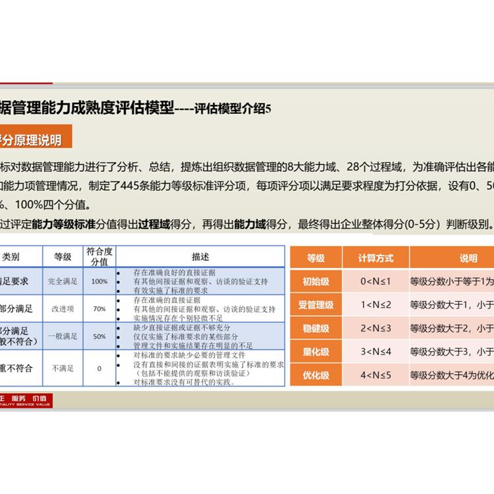Click the category cell containing 般不符合)

click(x=21, y=336)
